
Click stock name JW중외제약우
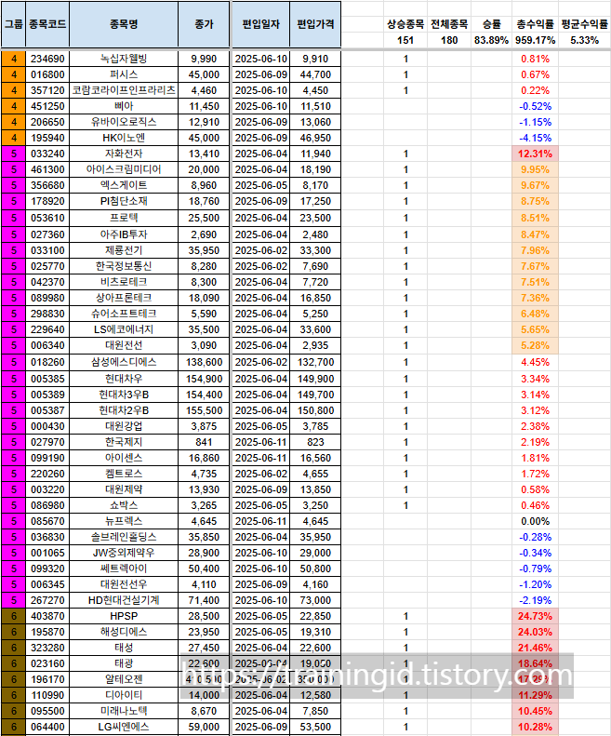[x=124, y=553]
